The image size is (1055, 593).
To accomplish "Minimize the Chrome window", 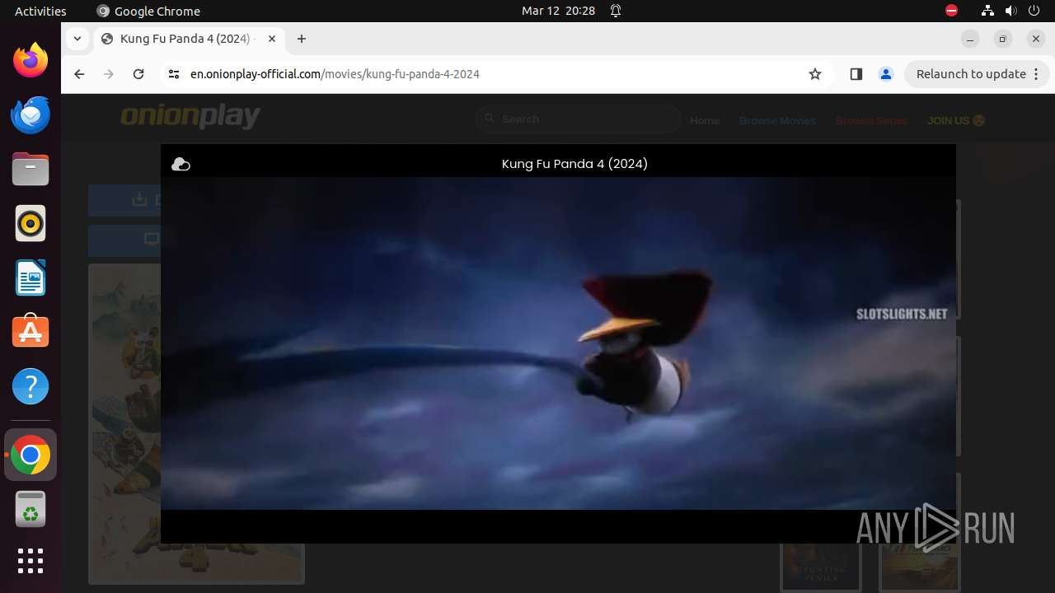I will [x=970, y=39].
